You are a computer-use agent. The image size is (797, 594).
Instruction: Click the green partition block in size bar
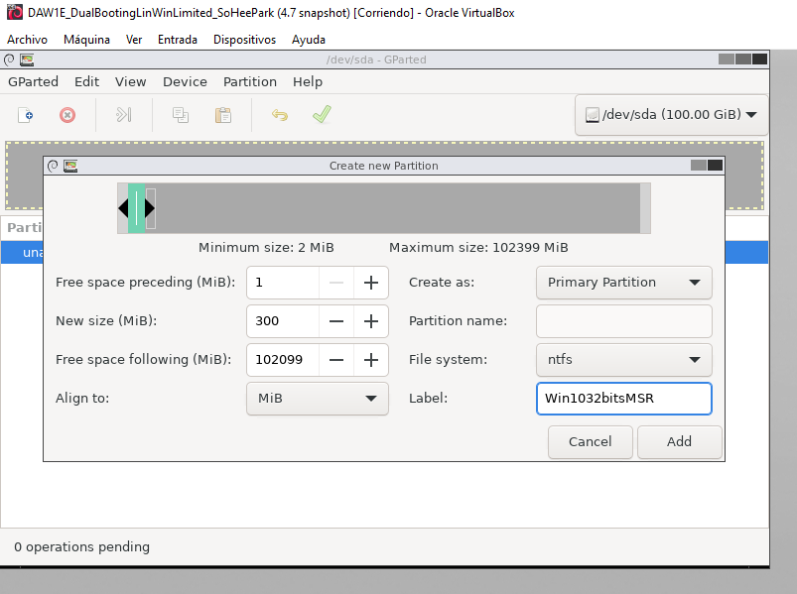pos(136,208)
